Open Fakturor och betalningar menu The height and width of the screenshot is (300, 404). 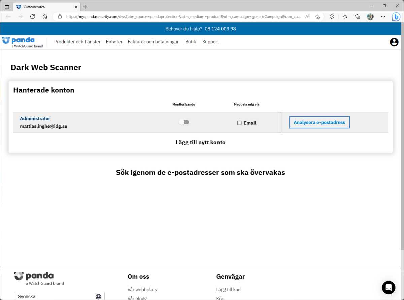153,42
